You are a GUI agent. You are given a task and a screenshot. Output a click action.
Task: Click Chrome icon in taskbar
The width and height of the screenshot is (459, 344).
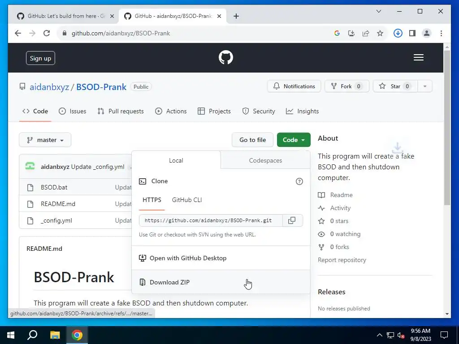77,335
